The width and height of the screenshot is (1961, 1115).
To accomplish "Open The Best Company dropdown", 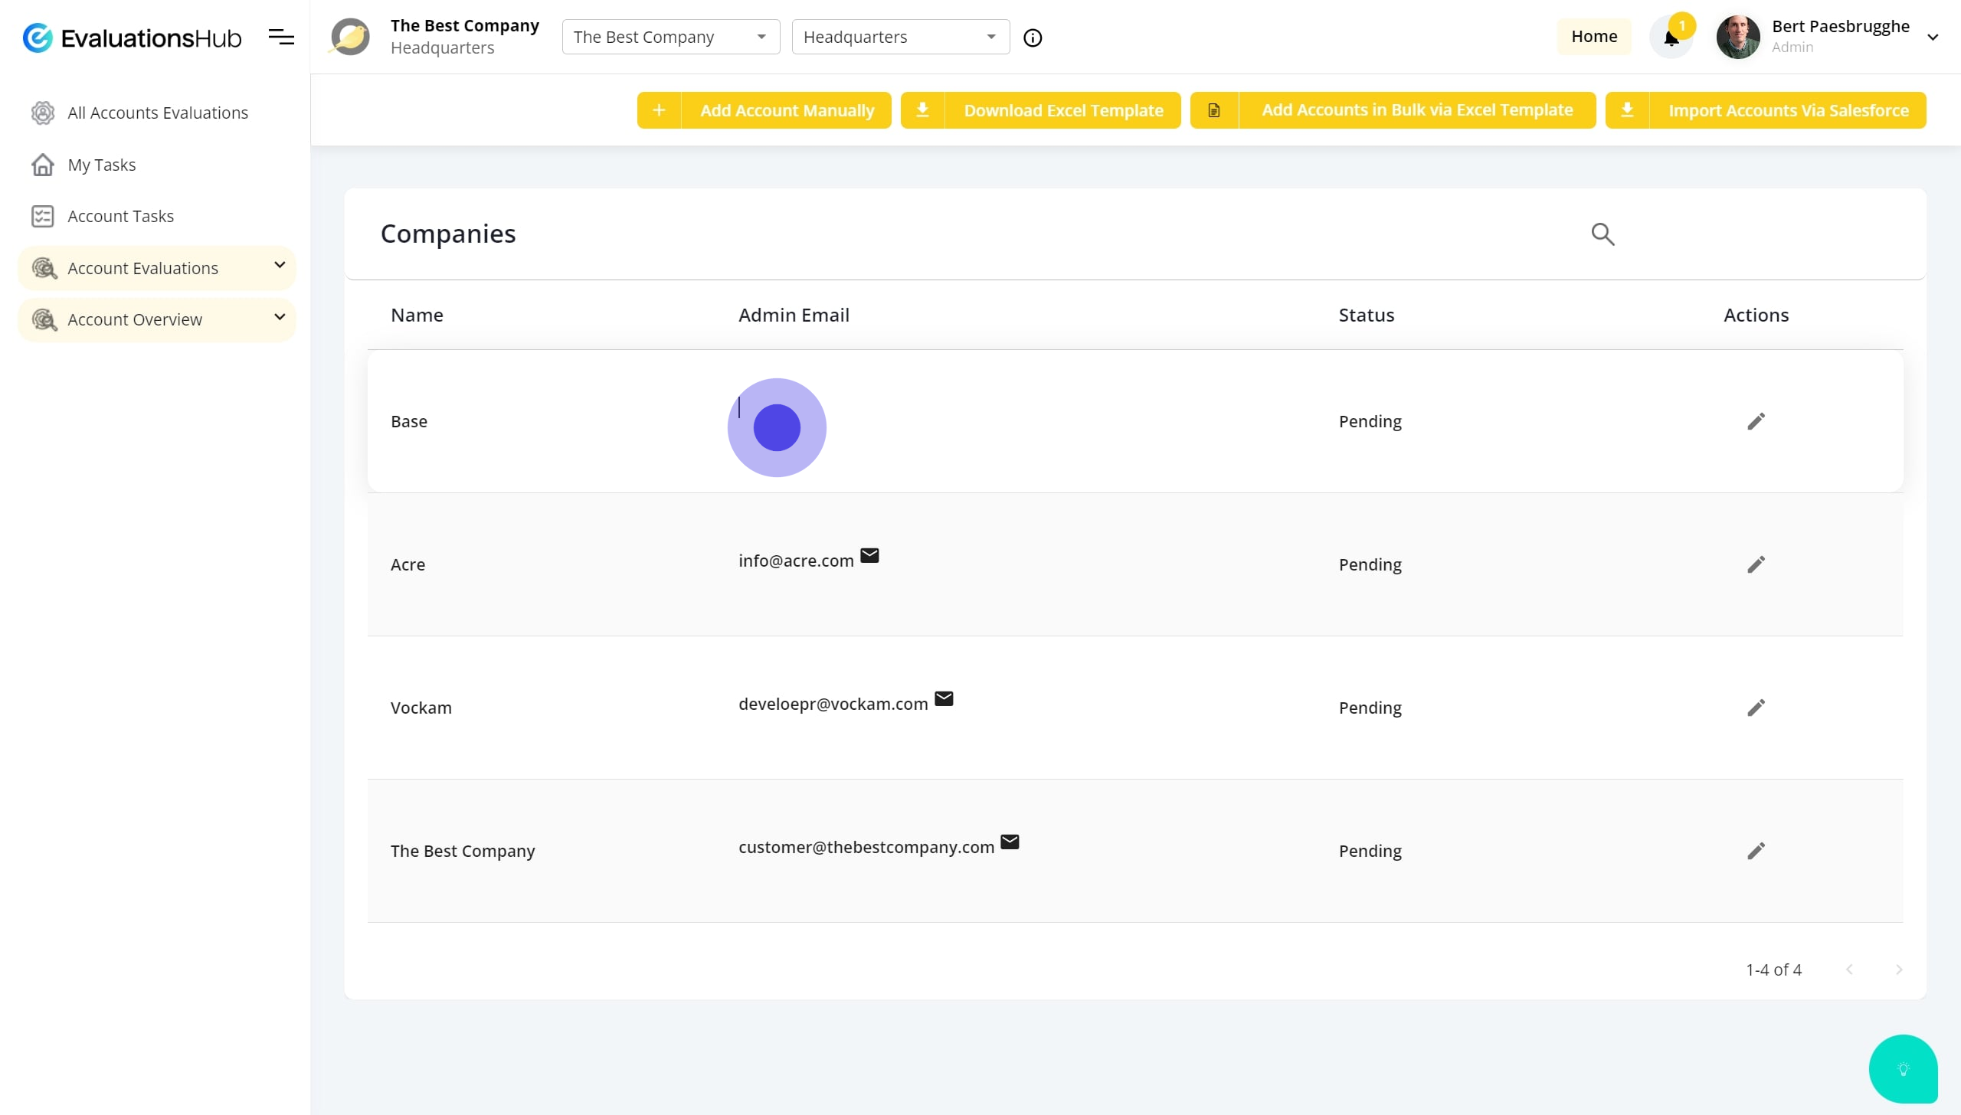I will 670,37.
